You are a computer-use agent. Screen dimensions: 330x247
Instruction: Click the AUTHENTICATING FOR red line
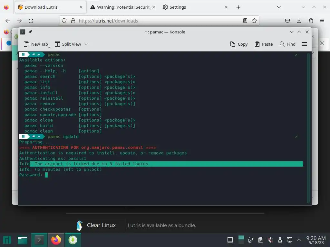pyautogui.click(x=88, y=147)
